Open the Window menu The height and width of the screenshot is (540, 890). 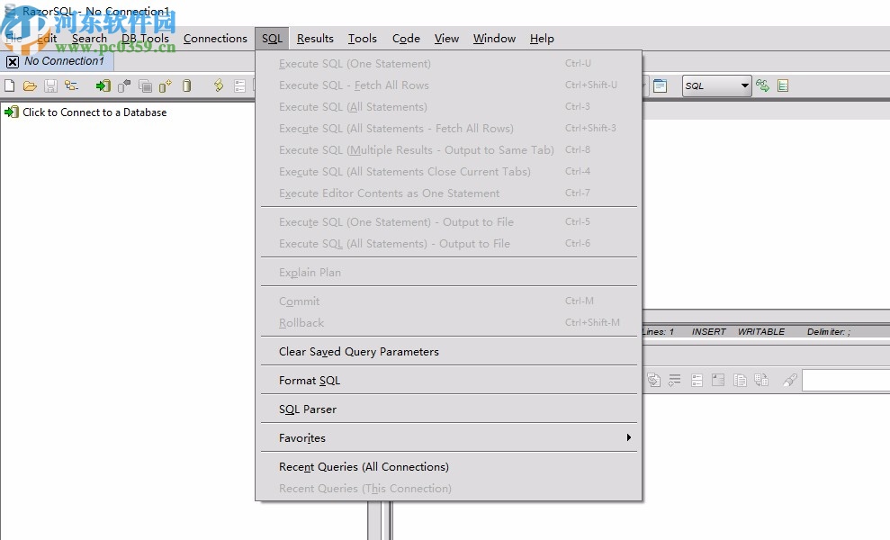tap(494, 38)
